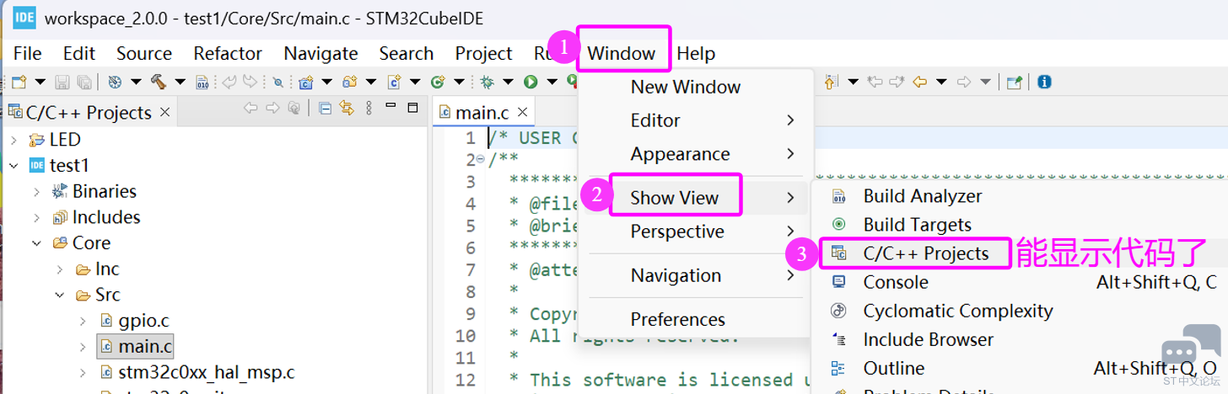1228x394 pixels.
Task: Click the Debug bug icon
Action: pos(487,82)
